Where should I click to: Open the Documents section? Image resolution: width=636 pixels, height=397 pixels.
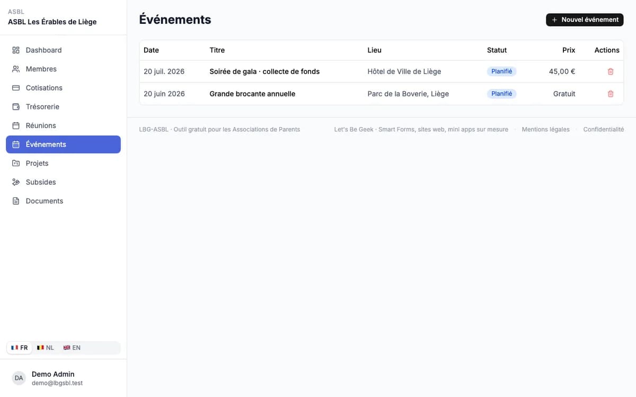click(63, 201)
